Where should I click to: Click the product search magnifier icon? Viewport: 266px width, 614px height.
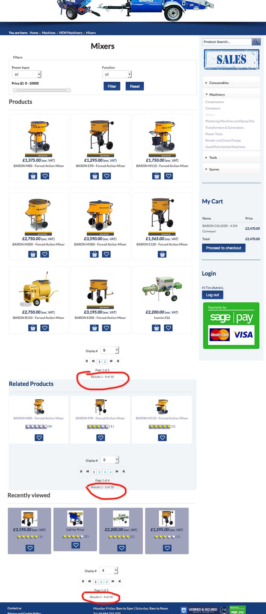(256, 42)
